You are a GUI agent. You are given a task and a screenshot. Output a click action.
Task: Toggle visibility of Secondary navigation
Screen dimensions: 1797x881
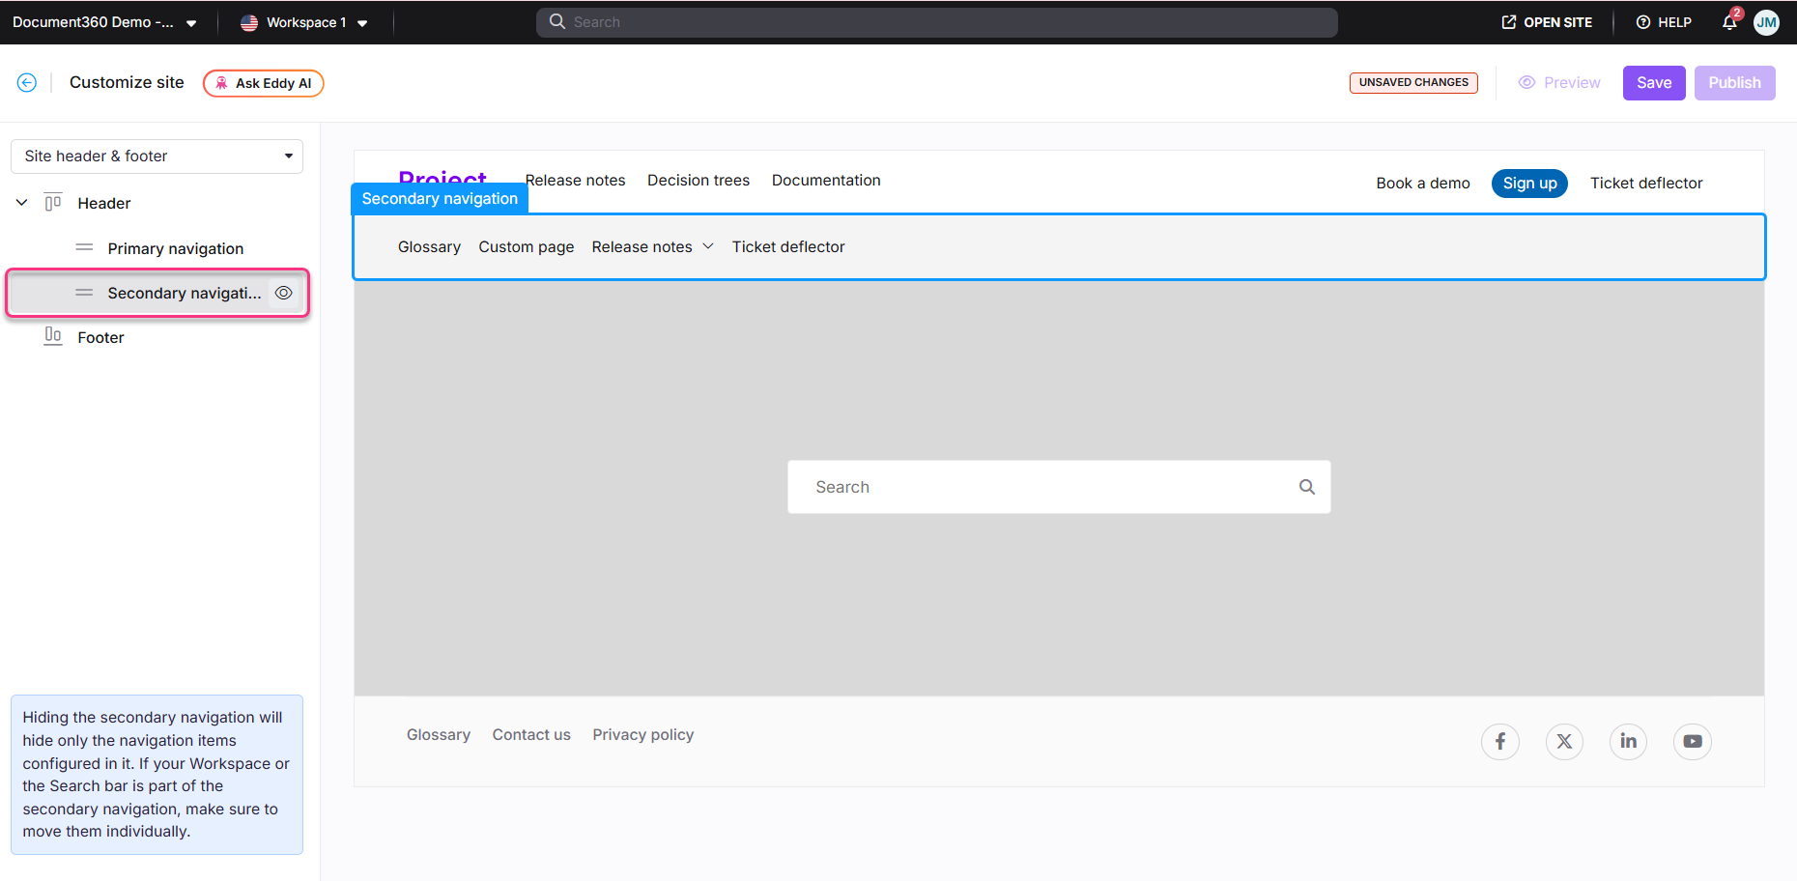[283, 292]
